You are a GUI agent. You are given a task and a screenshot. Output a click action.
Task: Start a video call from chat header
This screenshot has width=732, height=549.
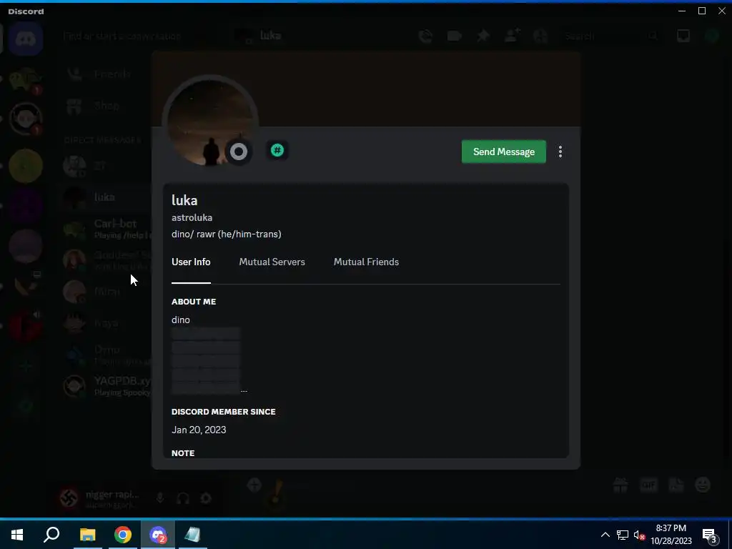click(454, 36)
